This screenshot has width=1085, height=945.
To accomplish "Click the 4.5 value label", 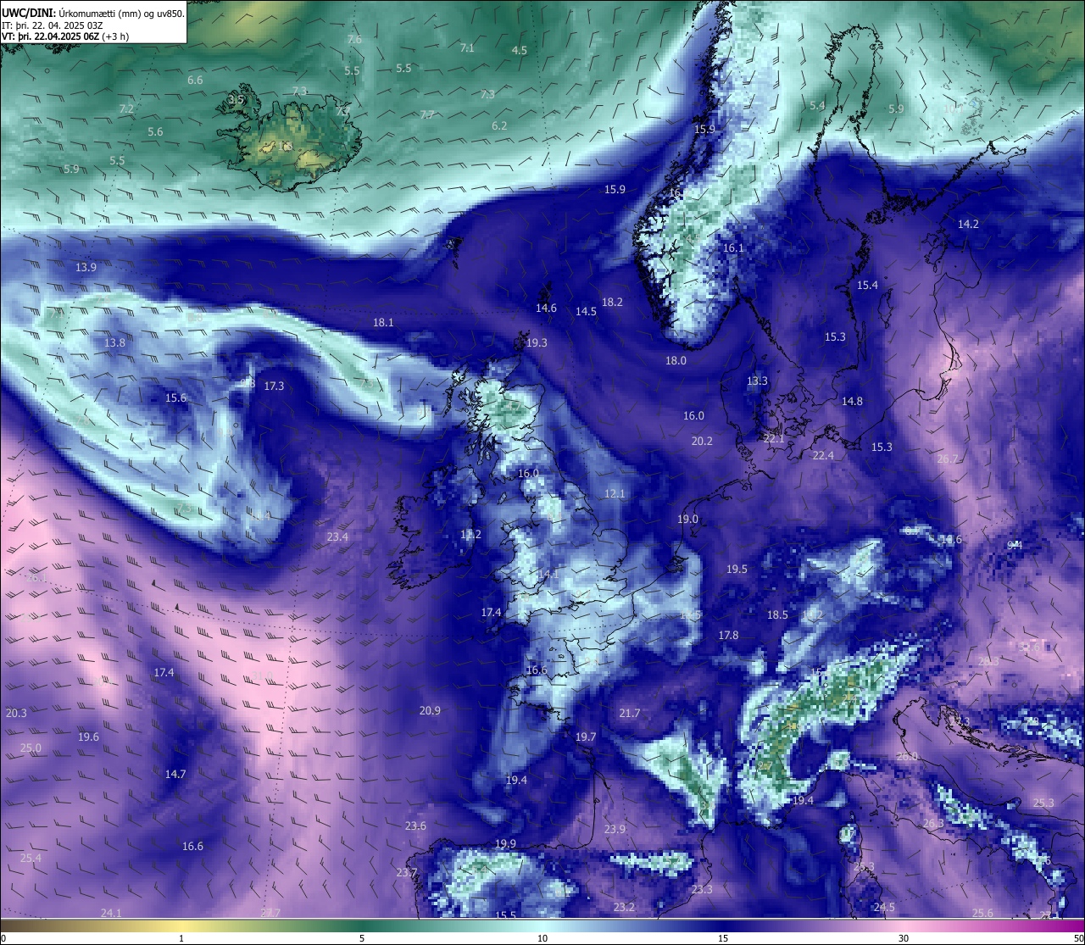I will pos(519,51).
